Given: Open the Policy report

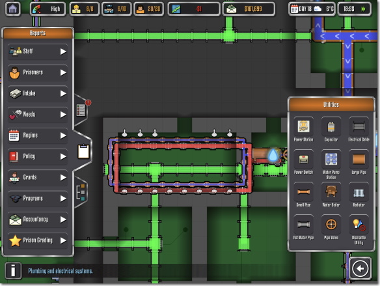Looking at the screenshot, I should tap(38, 156).
